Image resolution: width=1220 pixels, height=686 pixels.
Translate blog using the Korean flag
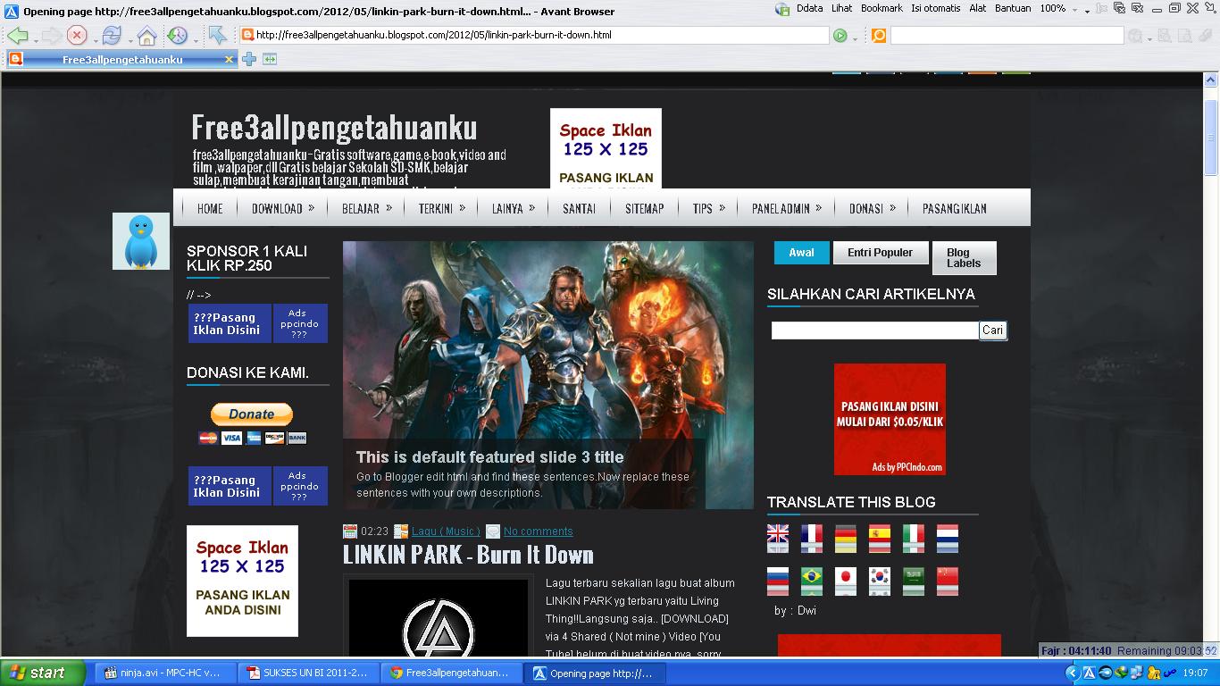880,581
